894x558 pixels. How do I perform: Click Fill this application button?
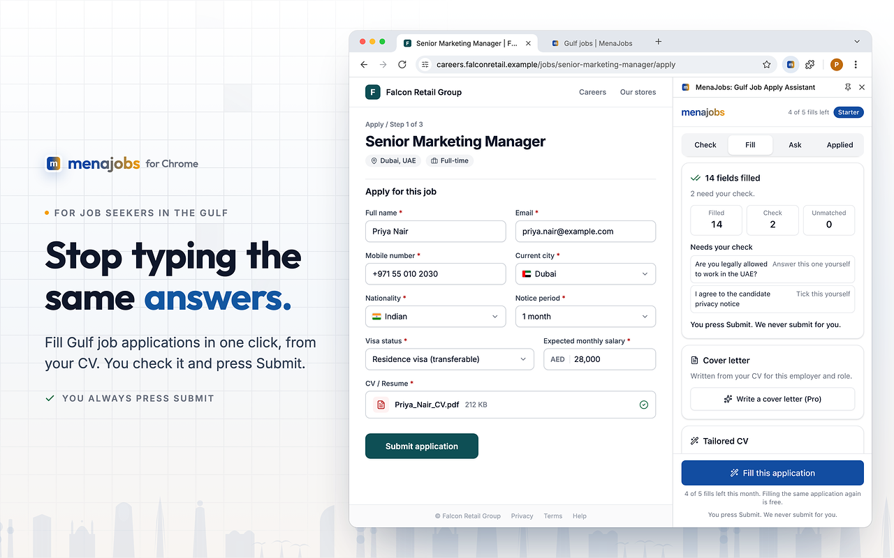coord(772,473)
